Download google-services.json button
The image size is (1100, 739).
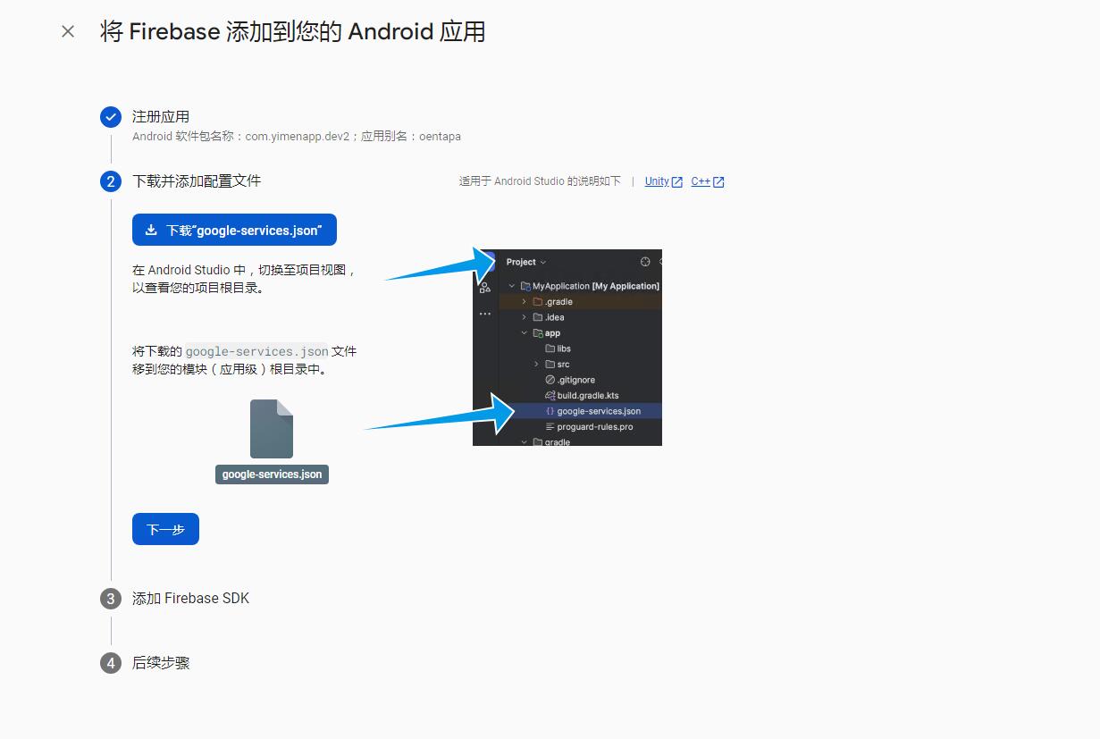234,230
